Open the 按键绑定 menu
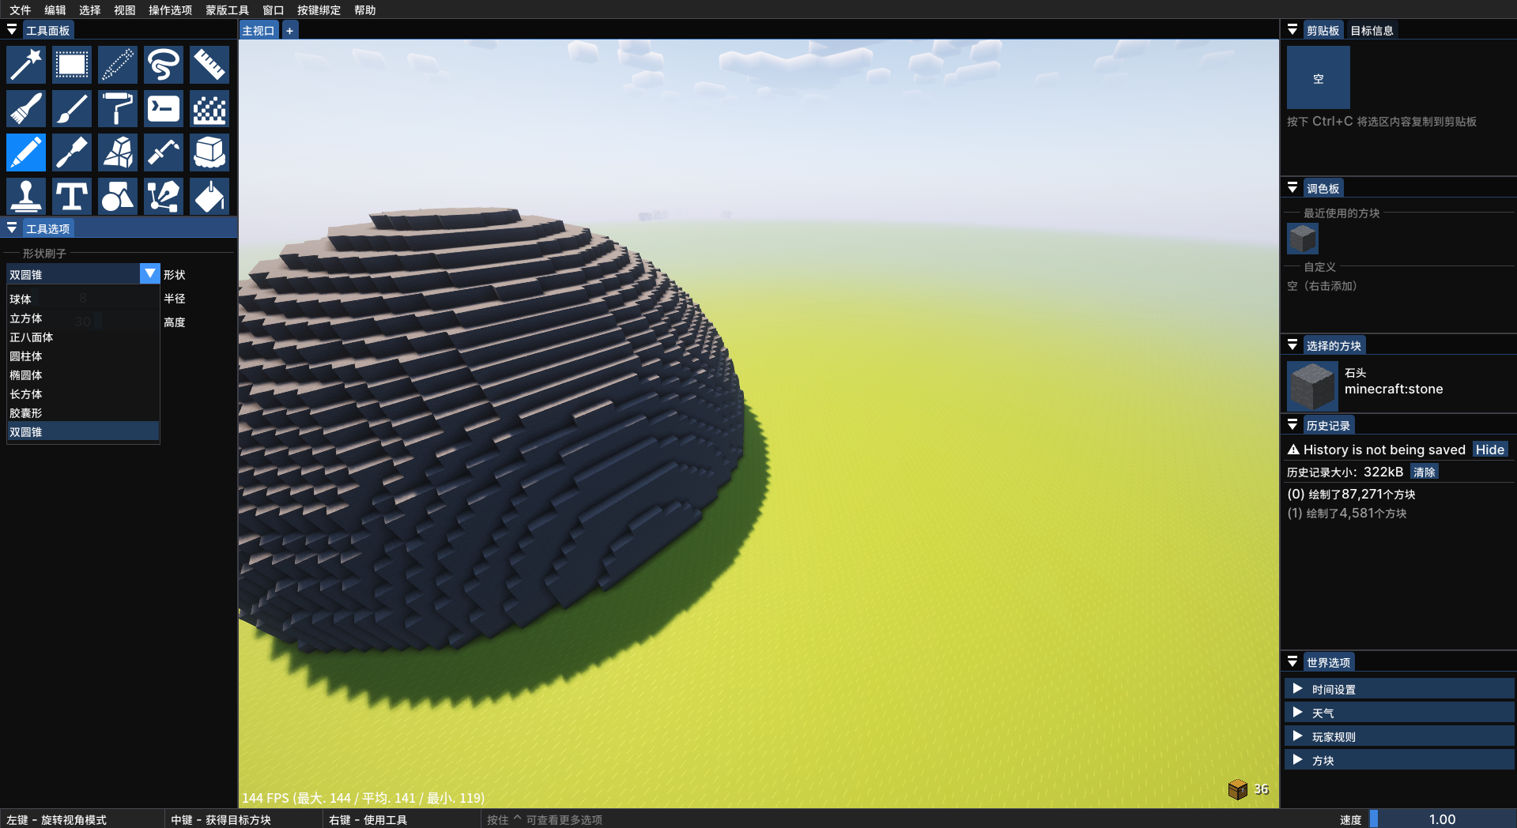This screenshot has height=828, width=1517. coord(319,9)
